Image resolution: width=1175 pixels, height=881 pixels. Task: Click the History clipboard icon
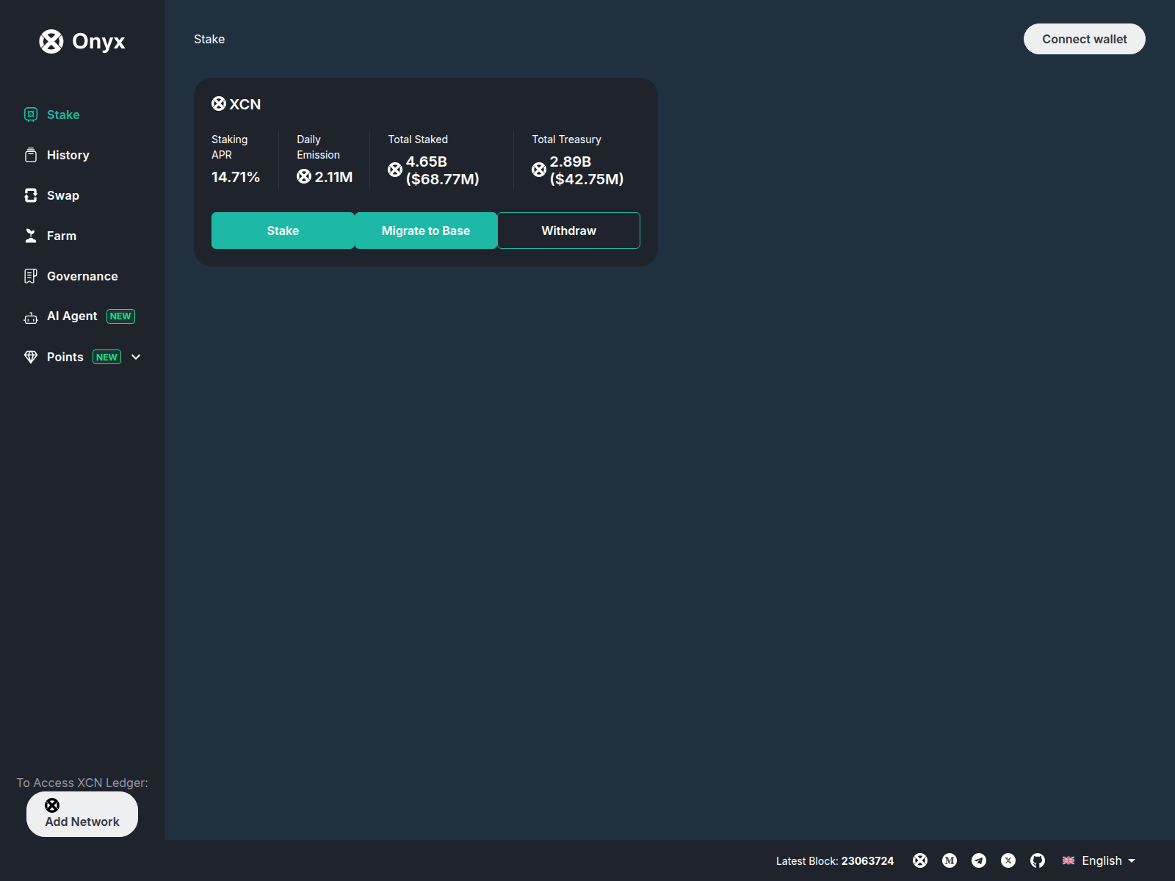pyautogui.click(x=31, y=155)
